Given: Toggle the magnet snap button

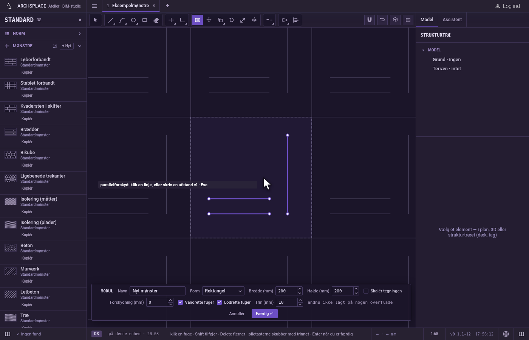Looking at the screenshot, I should pyautogui.click(x=370, y=20).
